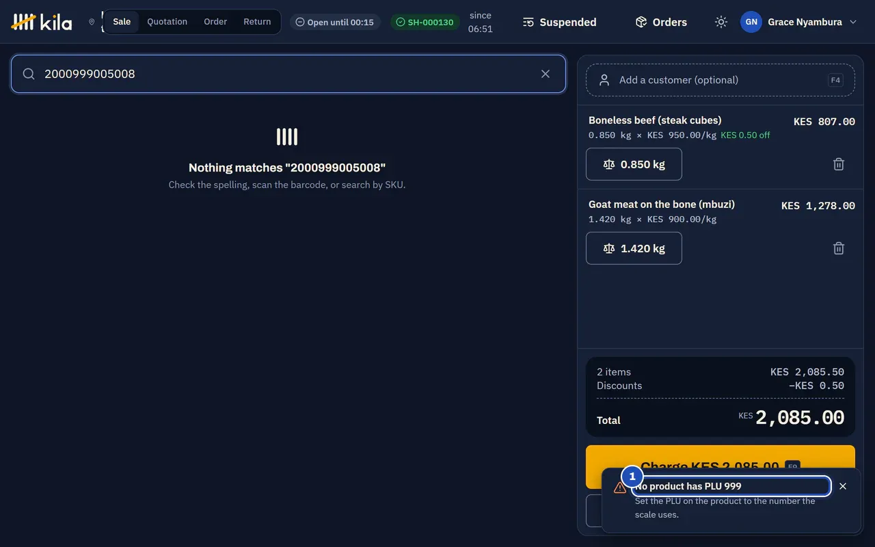Click the GN avatar
This screenshot has width=875, height=547.
point(751,22)
